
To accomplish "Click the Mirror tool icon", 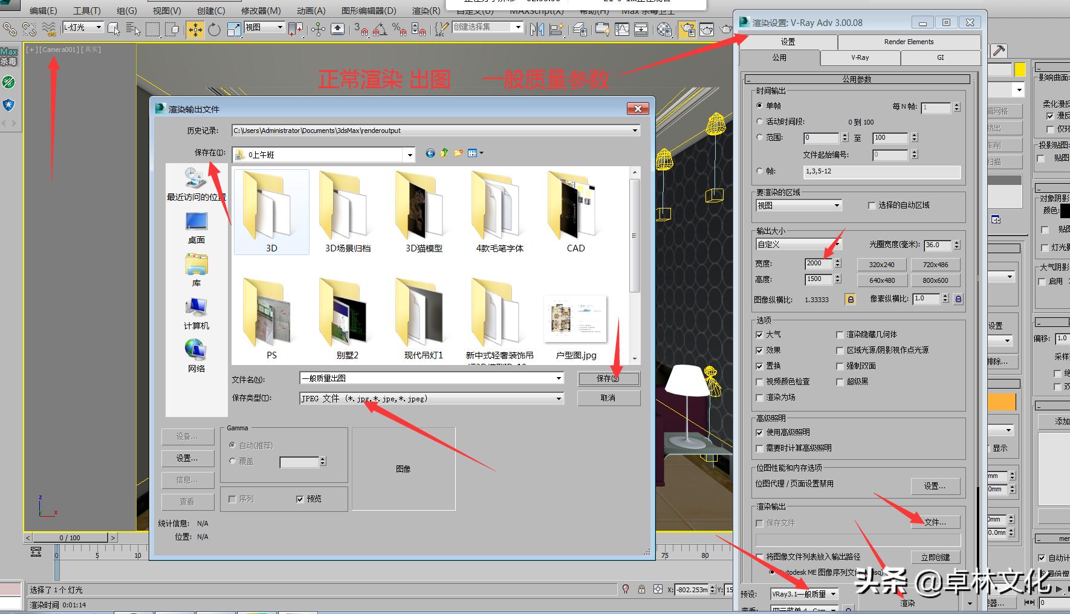I will pos(537,28).
